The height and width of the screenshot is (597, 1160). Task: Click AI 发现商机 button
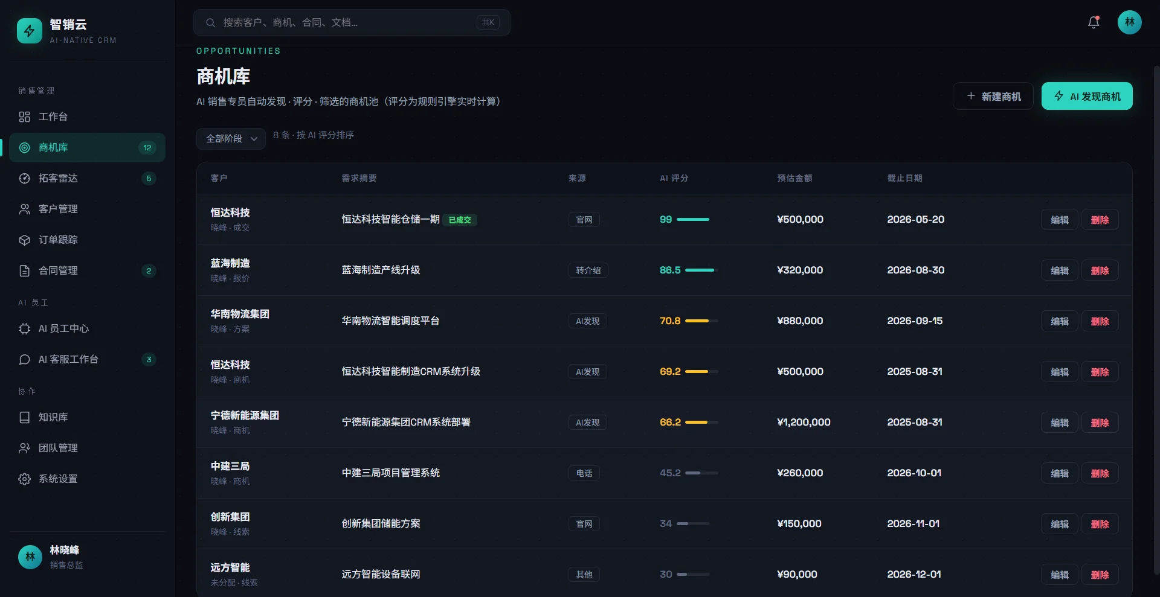1087,96
